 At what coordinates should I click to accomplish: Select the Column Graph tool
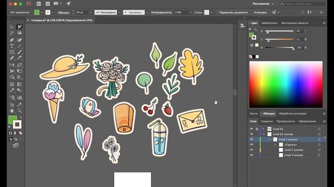coord(20,98)
